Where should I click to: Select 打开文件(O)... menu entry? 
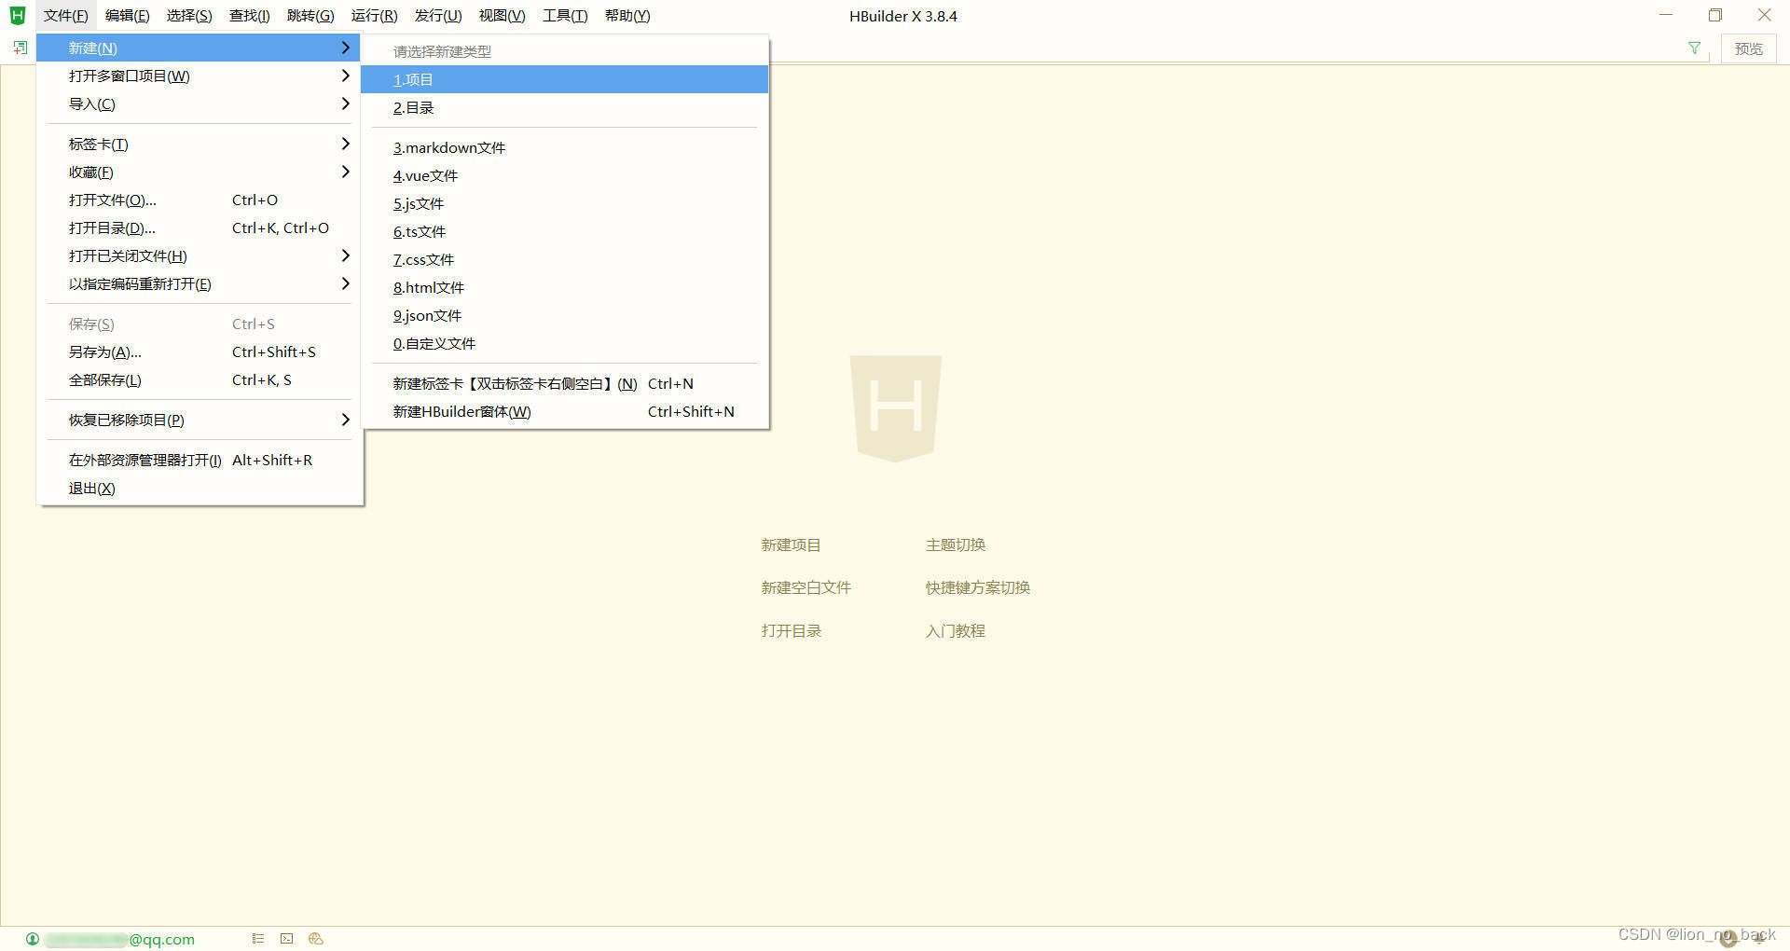coord(200,200)
